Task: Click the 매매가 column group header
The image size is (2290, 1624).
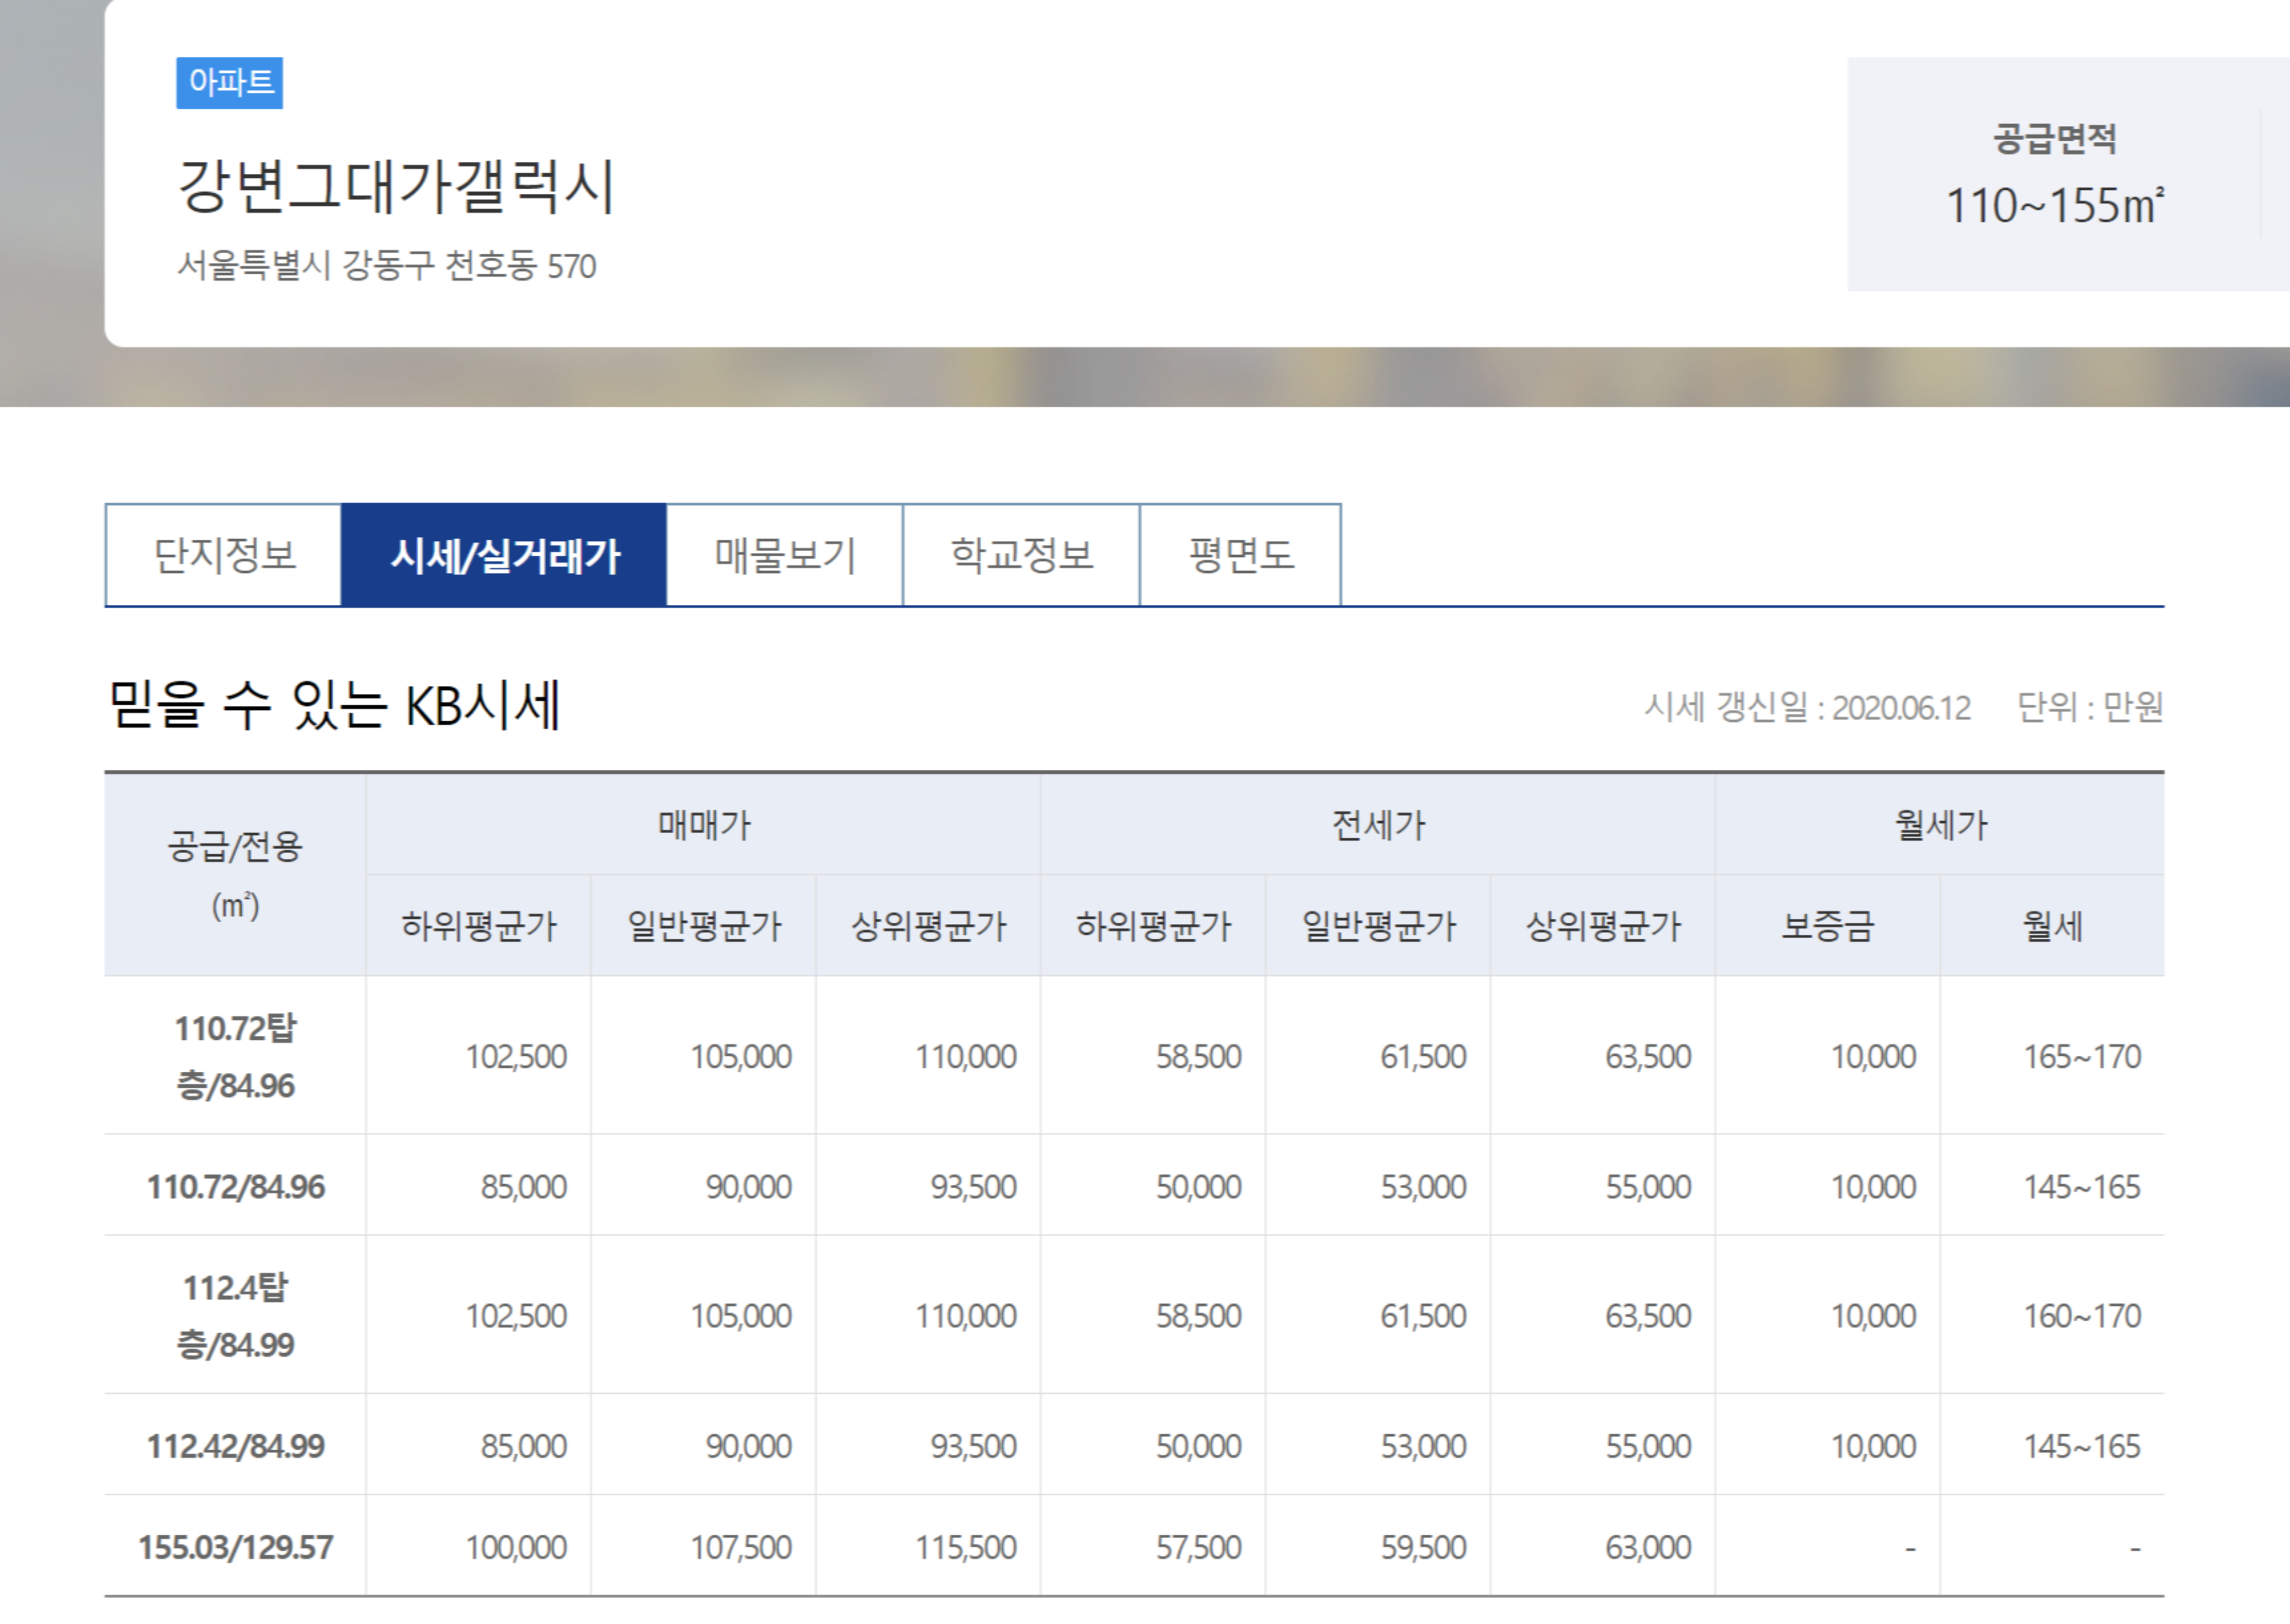Action: [703, 825]
